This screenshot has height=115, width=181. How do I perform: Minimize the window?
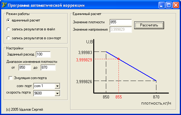pyautogui.click(x=162, y=5)
